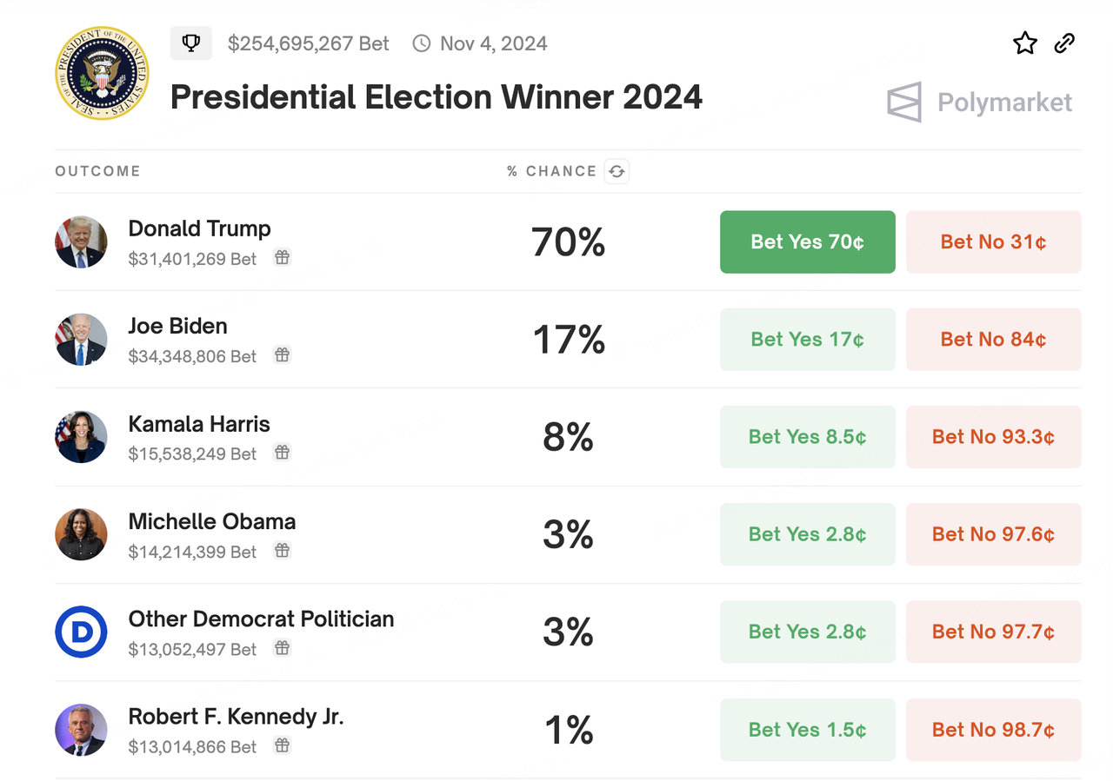
Task: Click the Democrat party D logo
Action: [81, 632]
